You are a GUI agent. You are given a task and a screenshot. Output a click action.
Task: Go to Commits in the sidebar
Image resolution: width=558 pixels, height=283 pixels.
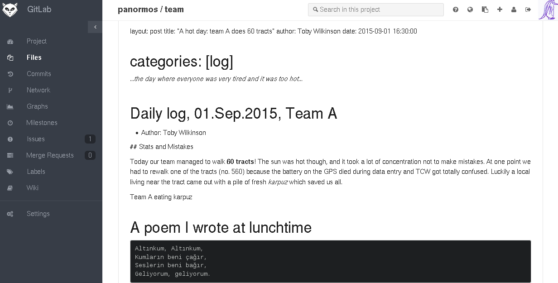click(38, 74)
